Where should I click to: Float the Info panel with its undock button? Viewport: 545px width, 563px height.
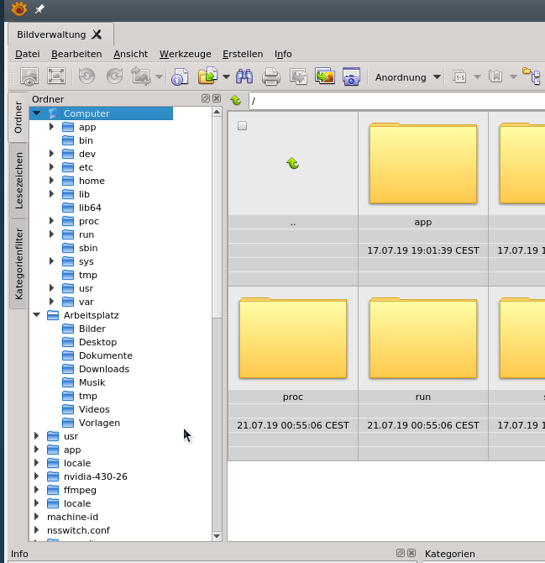401,554
